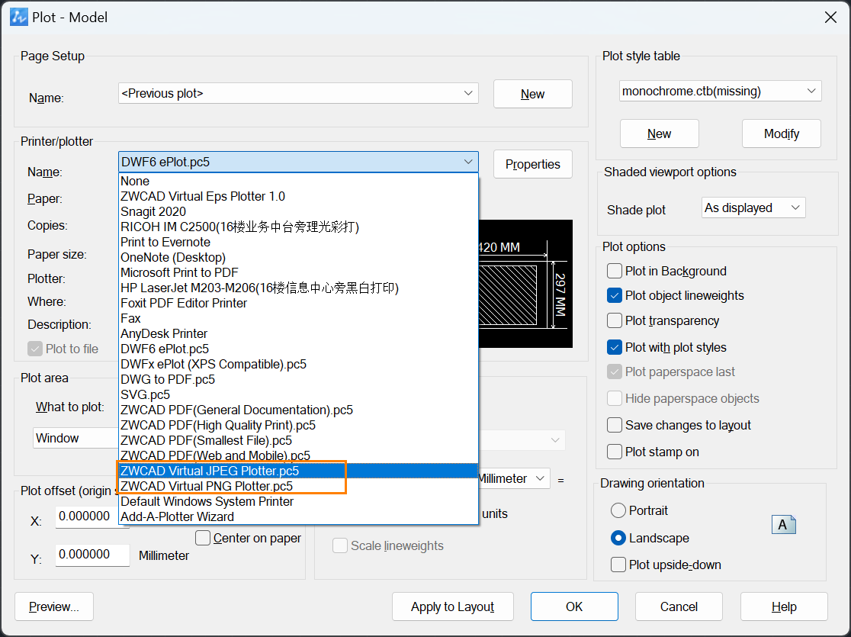Select Microsoft Print to PDF
The width and height of the screenshot is (851, 637).
(x=298, y=272)
